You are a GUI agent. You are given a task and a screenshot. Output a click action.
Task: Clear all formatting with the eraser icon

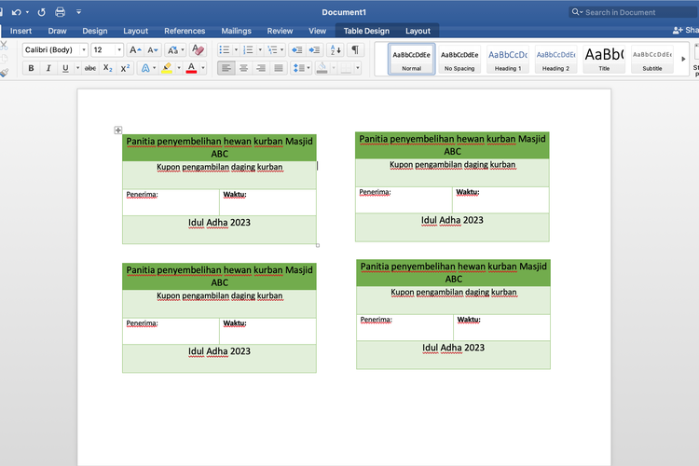[x=198, y=50]
